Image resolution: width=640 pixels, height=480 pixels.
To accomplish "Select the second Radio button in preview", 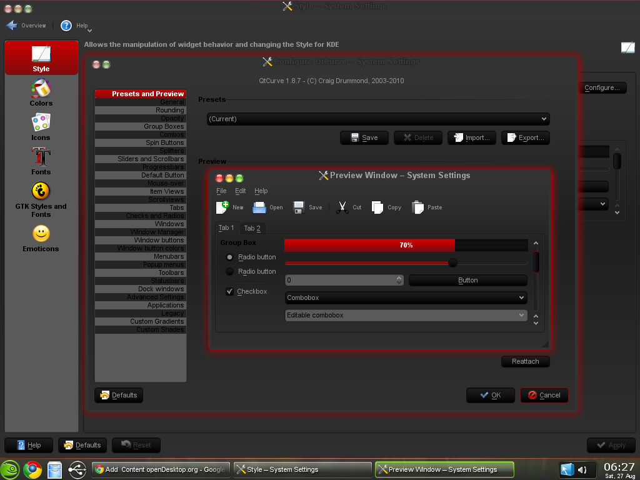I will tap(230, 271).
